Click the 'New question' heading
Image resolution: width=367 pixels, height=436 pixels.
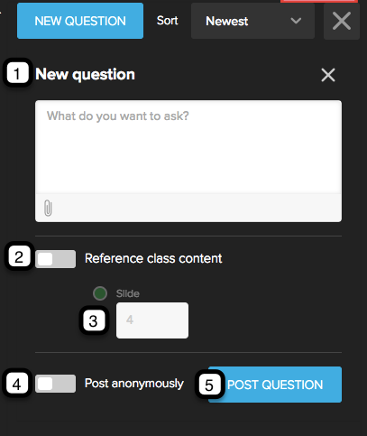(85, 74)
